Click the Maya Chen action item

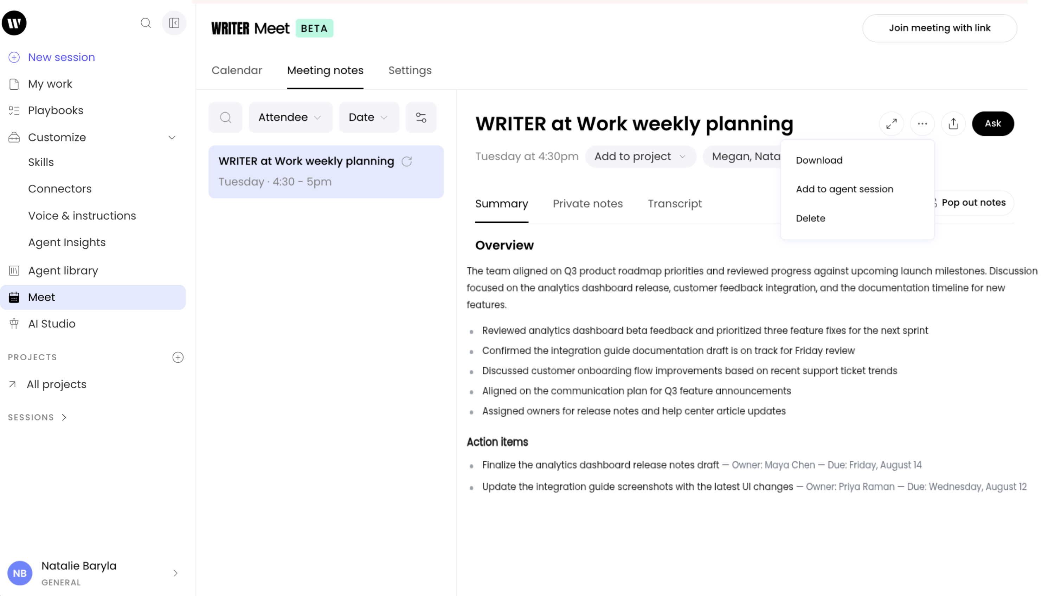[702, 465]
